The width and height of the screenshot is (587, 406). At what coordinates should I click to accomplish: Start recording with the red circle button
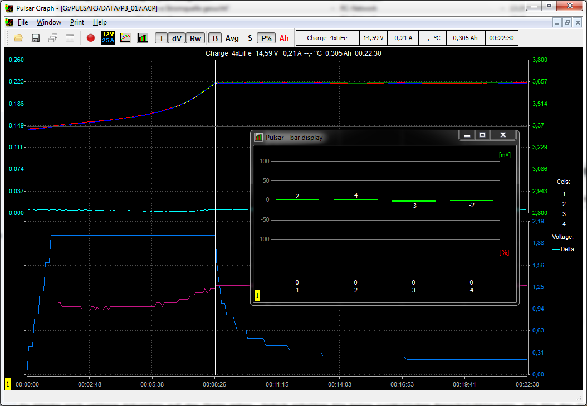(x=91, y=38)
